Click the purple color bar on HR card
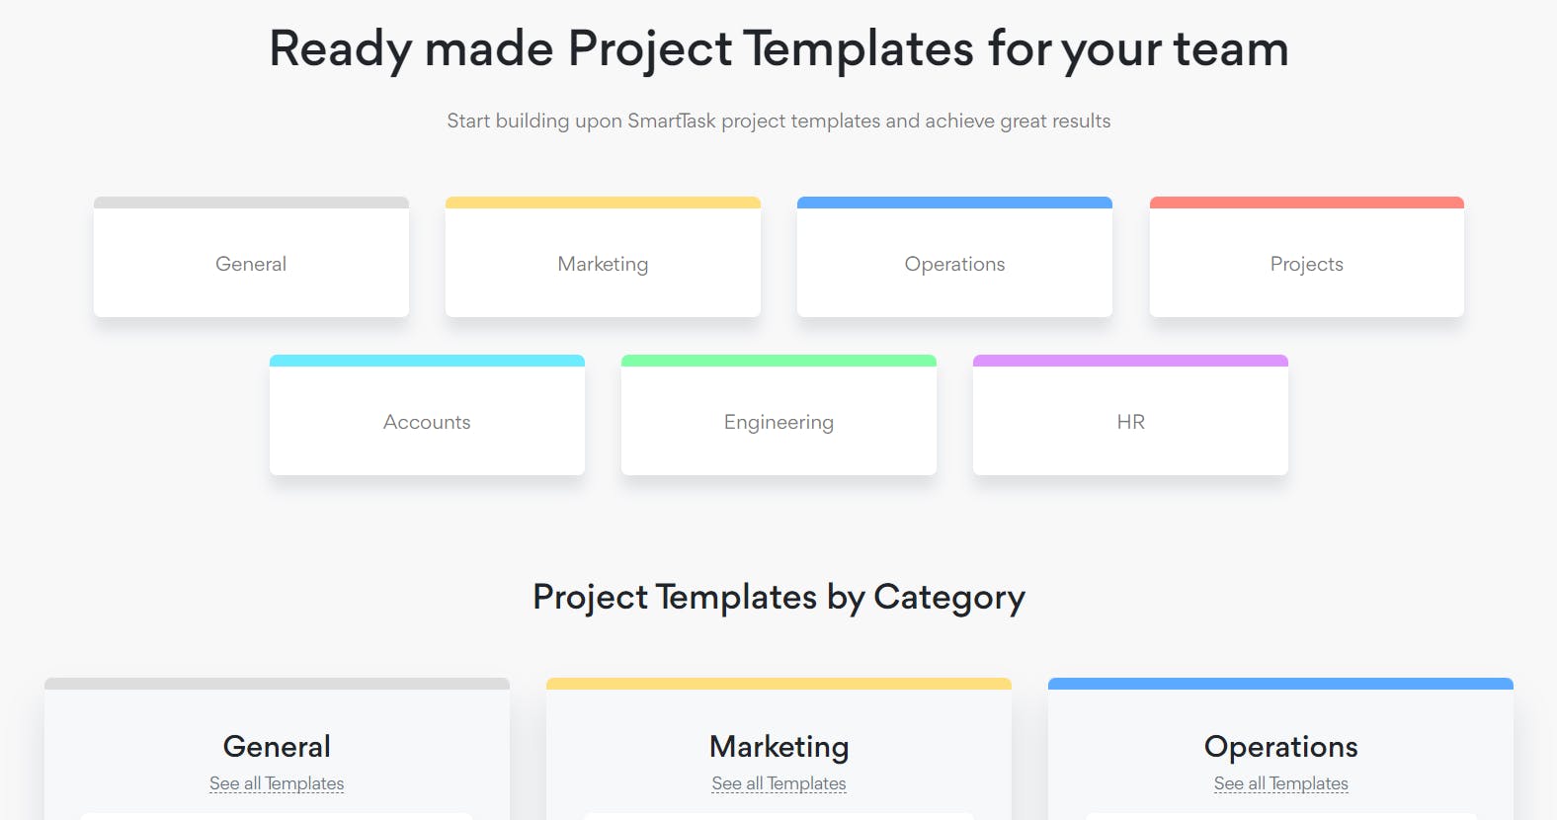Image resolution: width=1557 pixels, height=820 pixels. click(x=1130, y=361)
